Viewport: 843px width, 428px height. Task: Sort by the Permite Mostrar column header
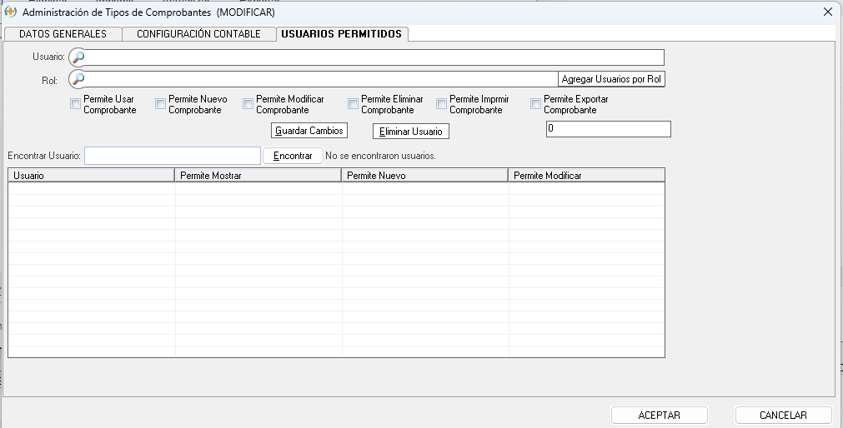[x=258, y=176]
